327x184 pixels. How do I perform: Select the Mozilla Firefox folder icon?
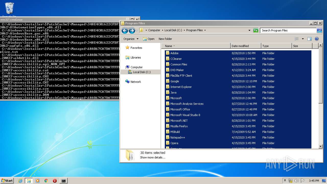[x=168, y=126]
